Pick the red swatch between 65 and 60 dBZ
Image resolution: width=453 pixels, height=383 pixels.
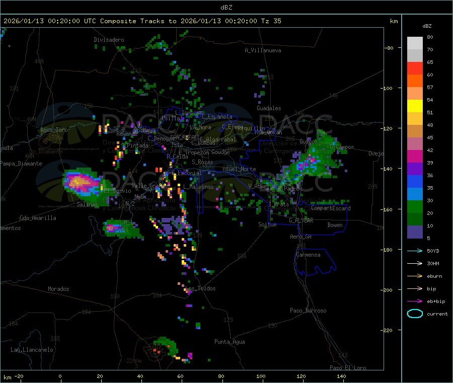[x=415, y=68]
